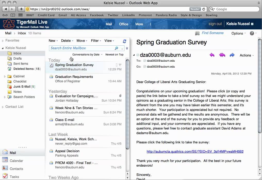Expand the Cabinet folder tree
This screenshot has height=180, width=262.
(x=5, y=76)
